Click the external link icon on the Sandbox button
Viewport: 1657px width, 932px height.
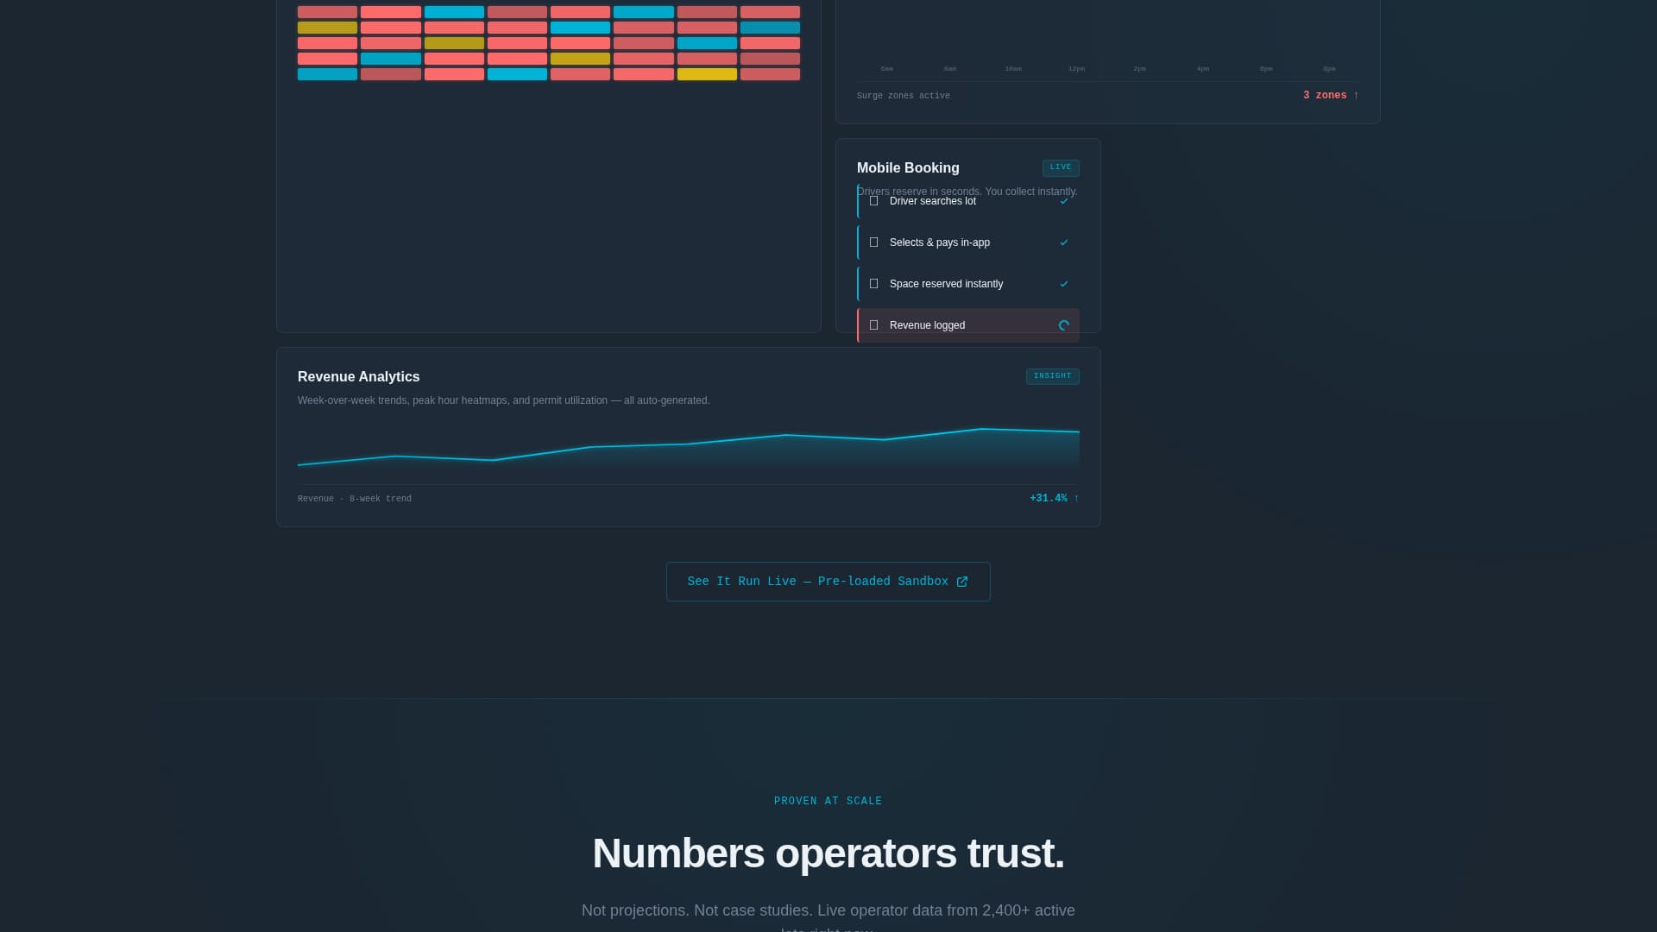coord(962,582)
